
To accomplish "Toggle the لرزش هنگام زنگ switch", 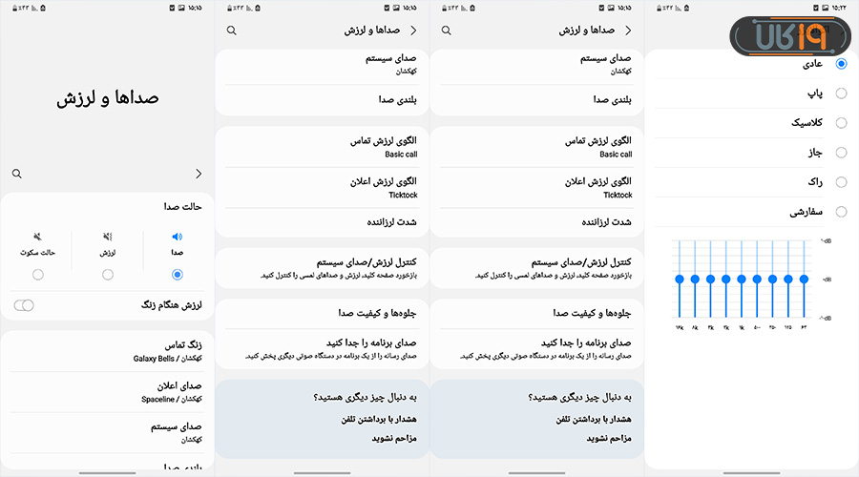I will [x=26, y=305].
